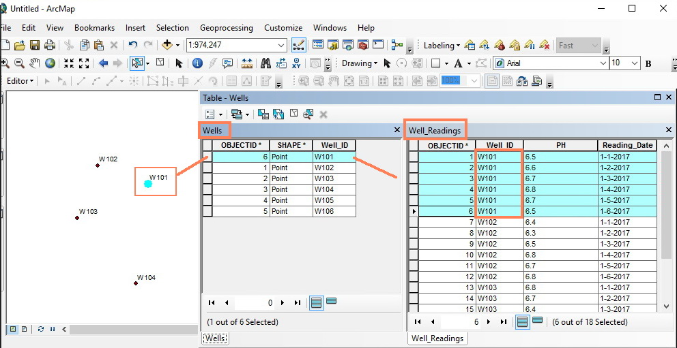
Task: Open the Labeling dropdown menu
Action: [x=442, y=45]
